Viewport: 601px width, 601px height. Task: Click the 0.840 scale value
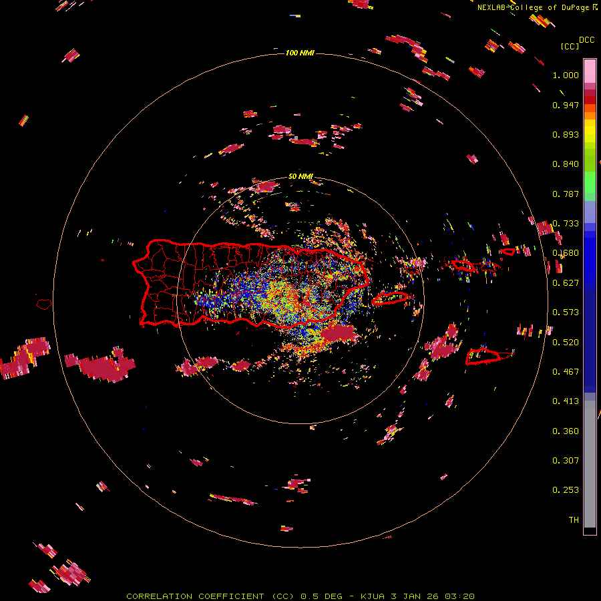[x=566, y=164]
